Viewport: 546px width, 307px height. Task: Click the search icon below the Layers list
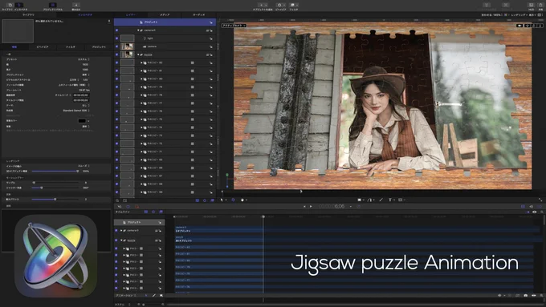pyautogui.click(x=117, y=200)
